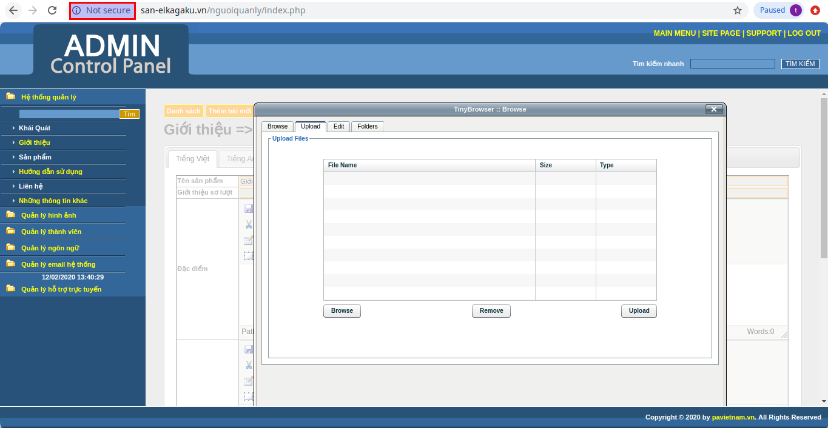Switch to Tiếng Việt language tab
The height and width of the screenshot is (428, 828).
(x=192, y=159)
